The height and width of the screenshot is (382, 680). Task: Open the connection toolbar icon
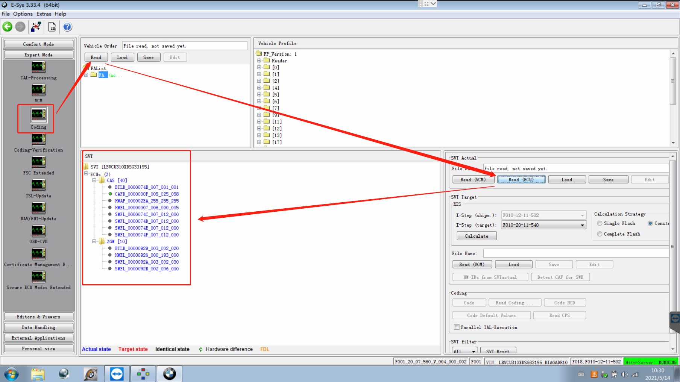point(36,27)
